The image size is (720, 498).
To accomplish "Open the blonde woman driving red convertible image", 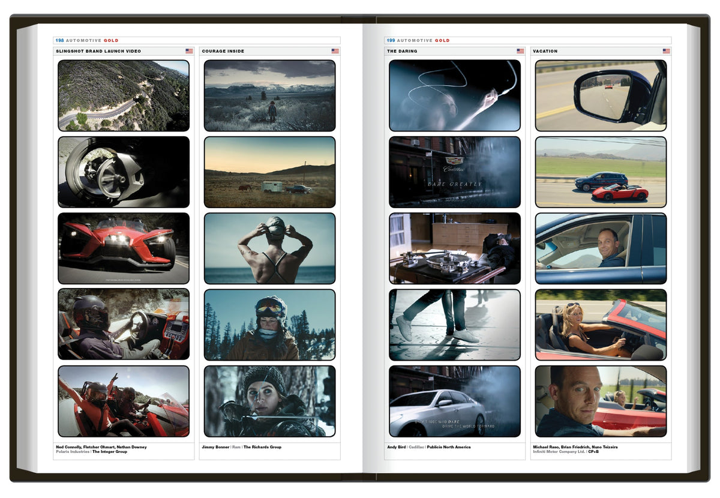I will [601, 325].
